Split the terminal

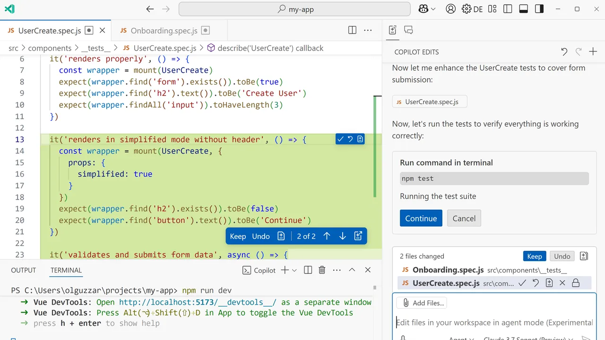coord(308,270)
